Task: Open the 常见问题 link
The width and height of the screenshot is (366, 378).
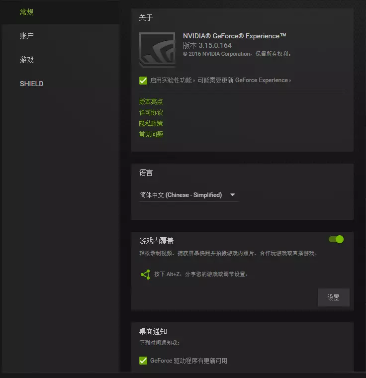Action: tap(151, 134)
